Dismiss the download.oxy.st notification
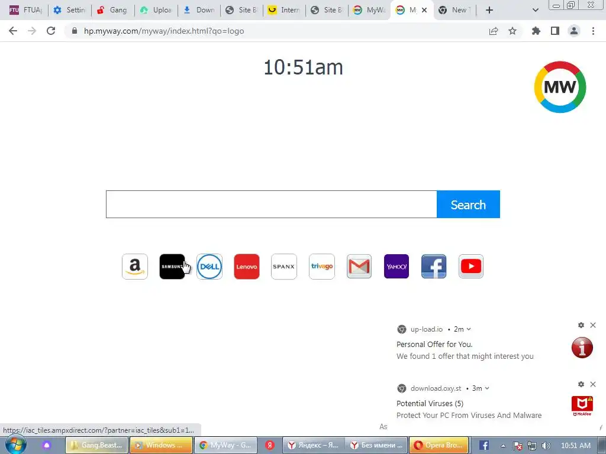Viewport: 606px width, 454px height. click(x=593, y=384)
